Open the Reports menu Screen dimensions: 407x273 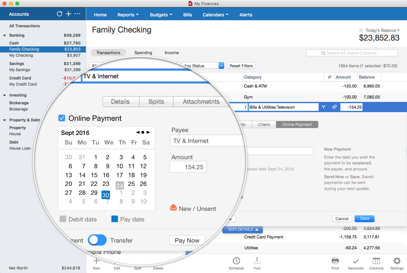128,14
